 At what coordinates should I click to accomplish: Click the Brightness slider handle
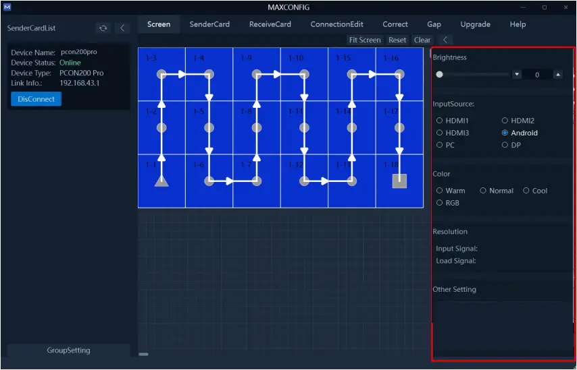point(440,75)
